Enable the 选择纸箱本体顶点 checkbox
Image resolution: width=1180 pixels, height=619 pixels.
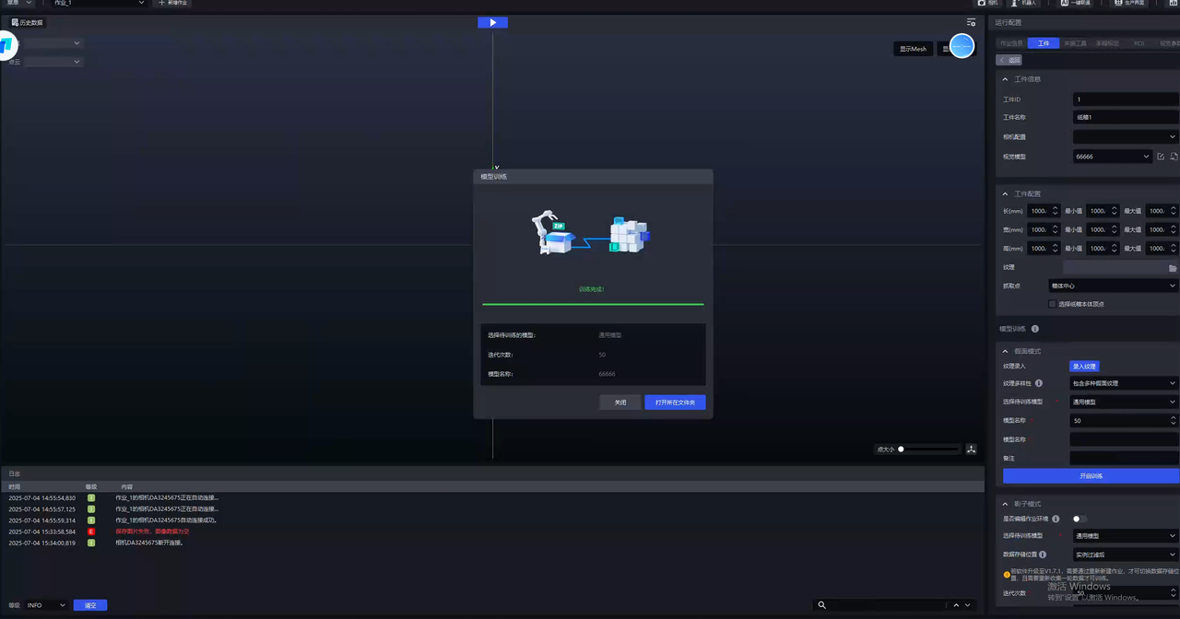coord(1053,304)
